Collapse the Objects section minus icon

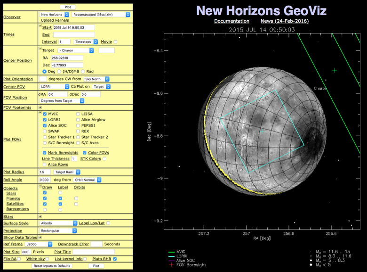coord(40,187)
